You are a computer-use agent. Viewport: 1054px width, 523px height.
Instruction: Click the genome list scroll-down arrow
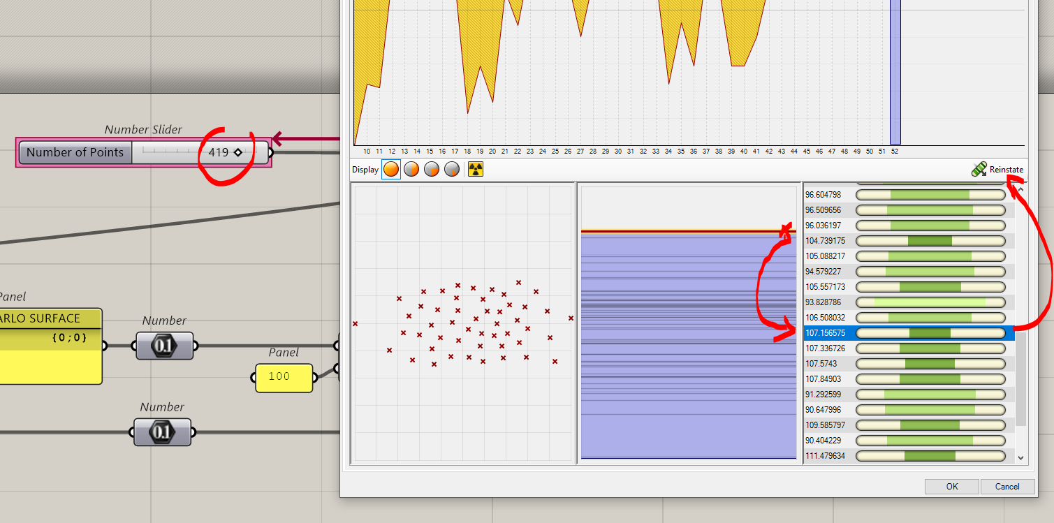tap(1020, 458)
